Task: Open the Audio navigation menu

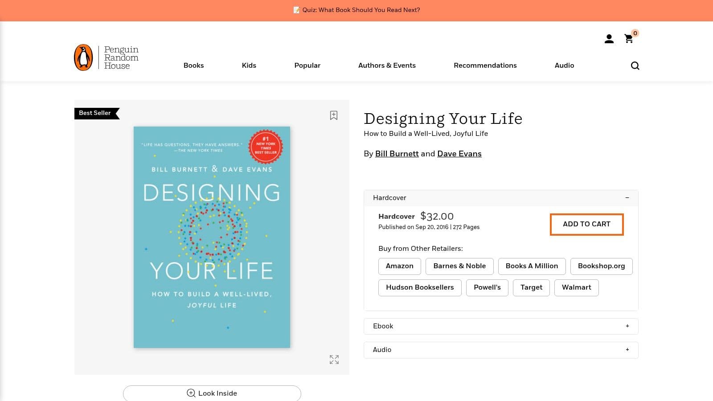Action: [x=564, y=65]
